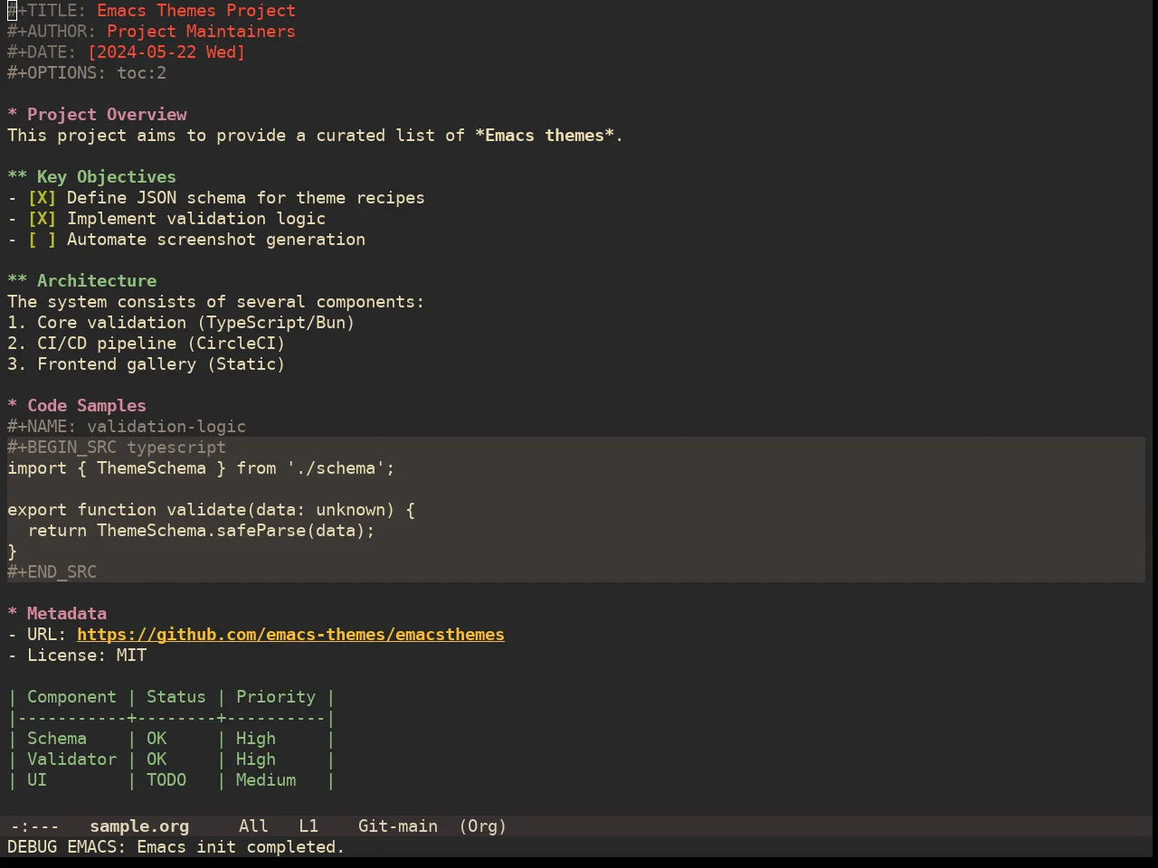1158x868 pixels.
Task: Click the 'Validator' table cell
Action: point(71,759)
